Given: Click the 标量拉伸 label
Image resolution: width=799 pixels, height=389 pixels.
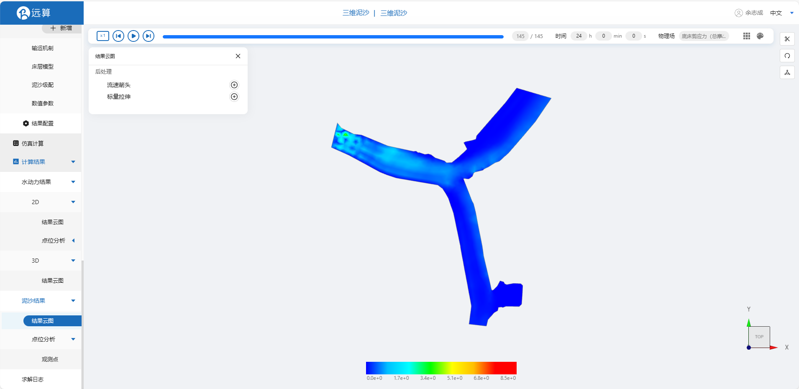Looking at the screenshot, I should pos(119,97).
